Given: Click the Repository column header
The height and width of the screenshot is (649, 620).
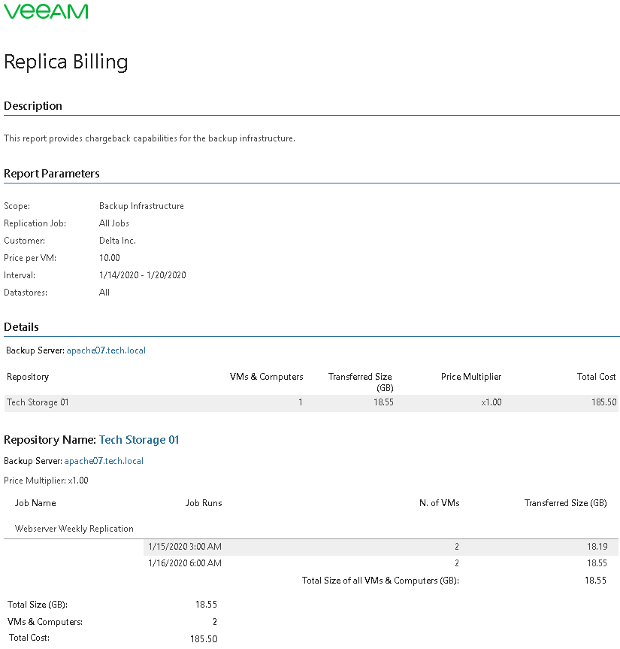Looking at the screenshot, I should pyautogui.click(x=28, y=377).
